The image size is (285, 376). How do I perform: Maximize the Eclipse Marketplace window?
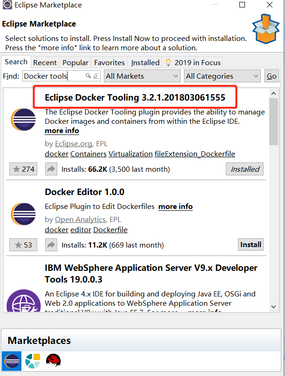click(x=242, y=5)
